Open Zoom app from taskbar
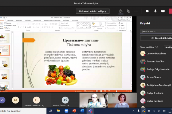Image resolution: width=172 pixels, height=114 pixels. (x=66, y=111)
